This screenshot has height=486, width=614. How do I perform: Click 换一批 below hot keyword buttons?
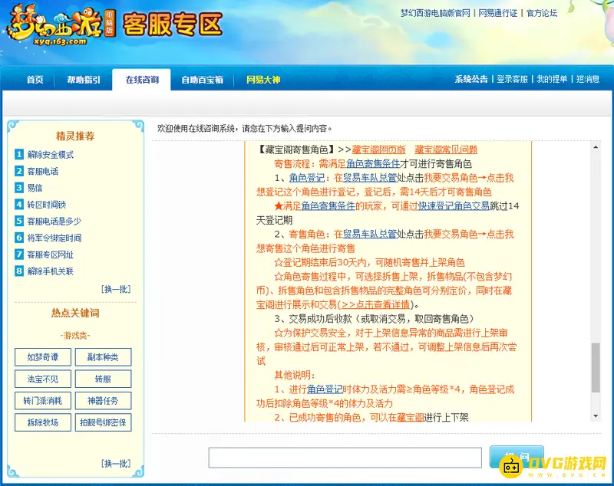coord(116,464)
